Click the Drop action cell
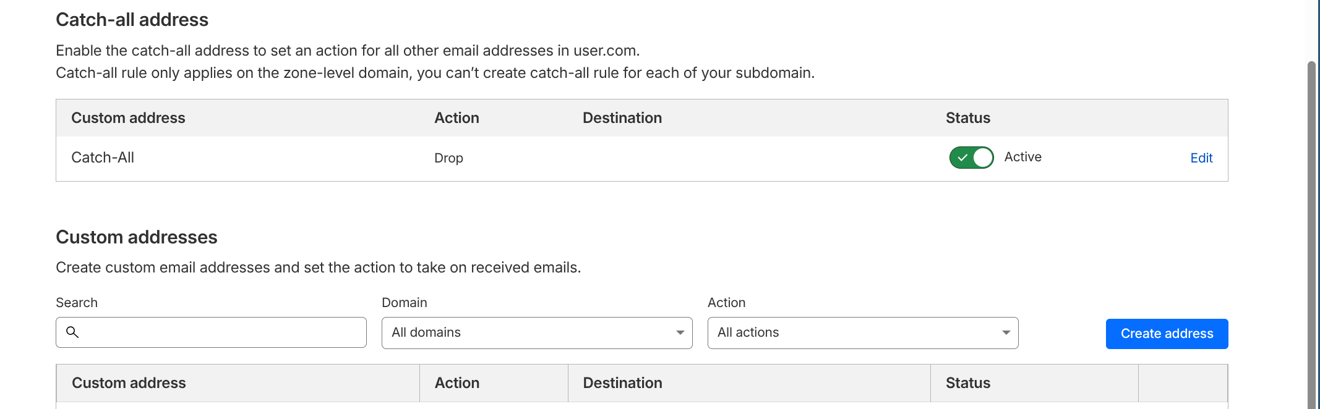The width and height of the screenshot is (1320, 409). [448, 158]
